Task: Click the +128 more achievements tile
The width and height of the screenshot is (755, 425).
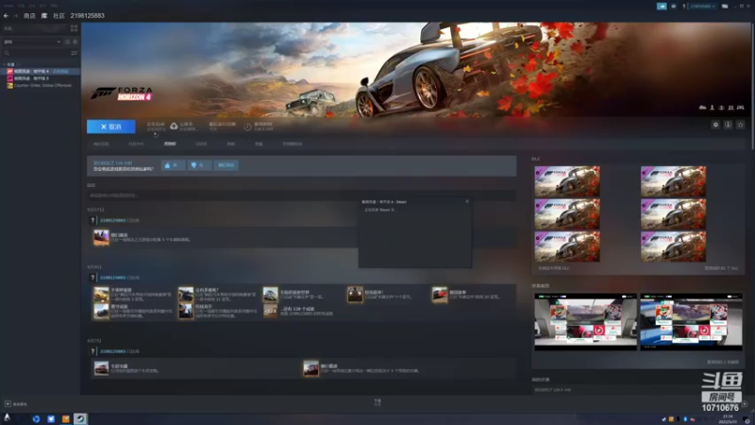Action: coord(271,312)
